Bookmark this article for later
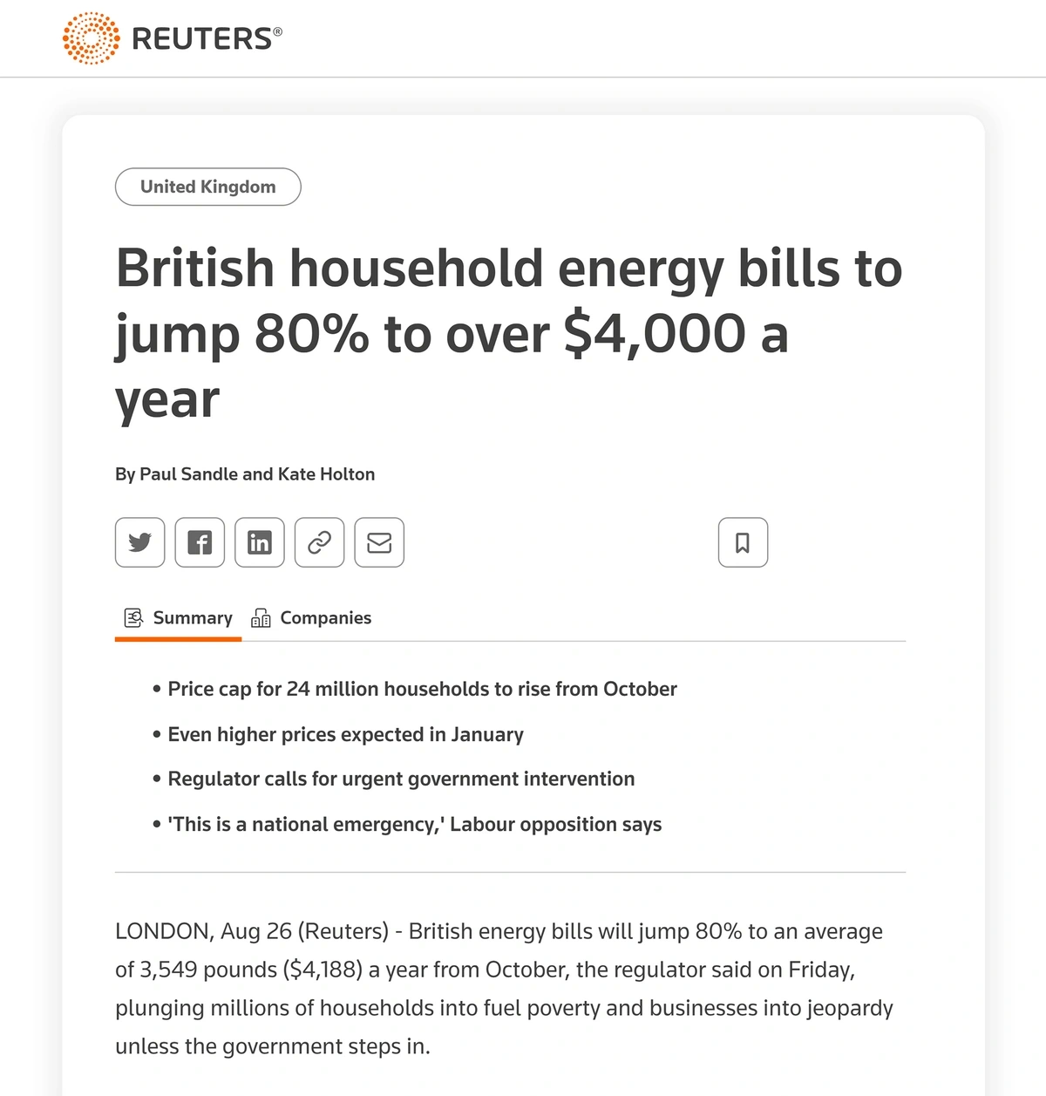The height and width of the screenshot is (1096, 1046). click(743, 542)
